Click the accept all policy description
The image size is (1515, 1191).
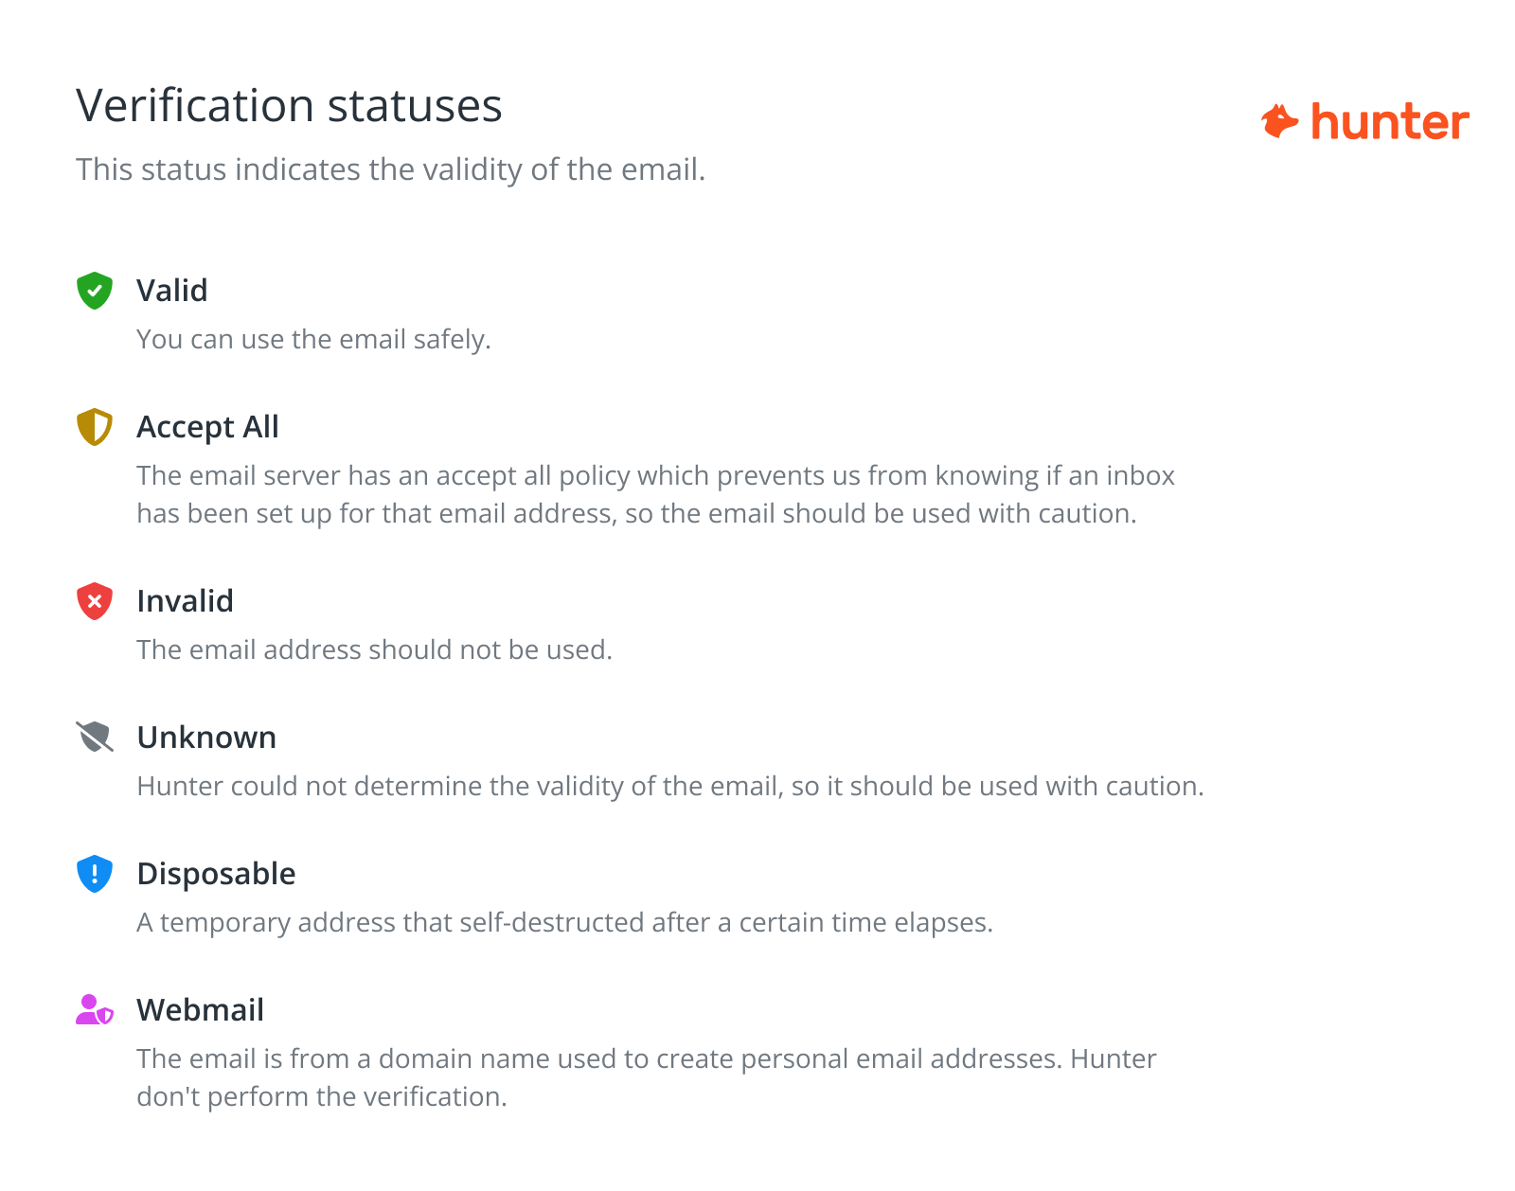tap(656, 494)
